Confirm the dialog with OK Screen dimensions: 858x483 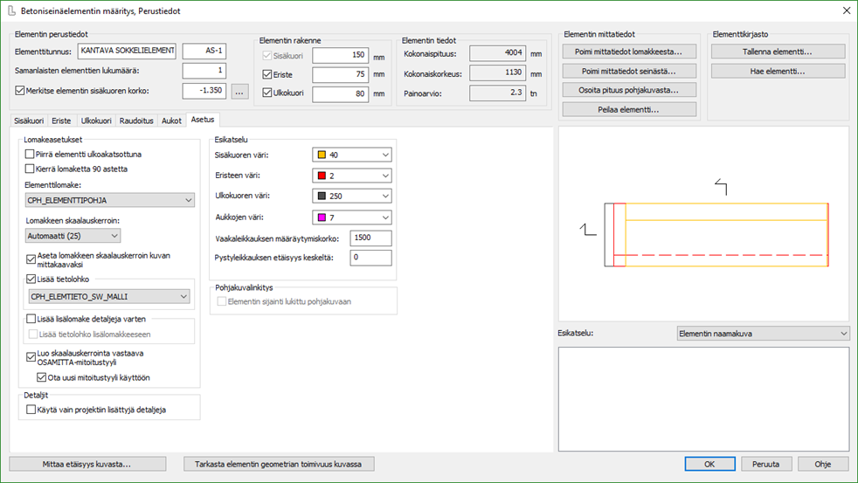pyautogui.click(x=709, y=464)
